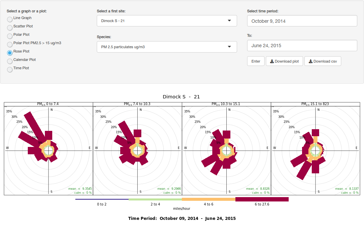Open the Species dropdown for PM 2.5 particulates
The width and height of the screenshot is (364, 252).
[167, 47]
